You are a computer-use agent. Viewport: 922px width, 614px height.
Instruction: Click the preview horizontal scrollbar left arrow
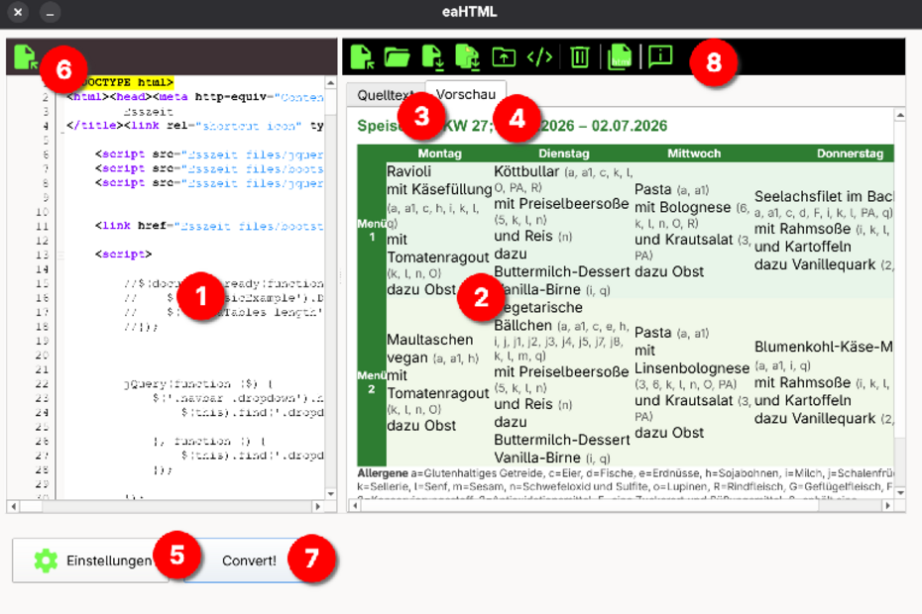pyautogui.click(x=355, y=505)
